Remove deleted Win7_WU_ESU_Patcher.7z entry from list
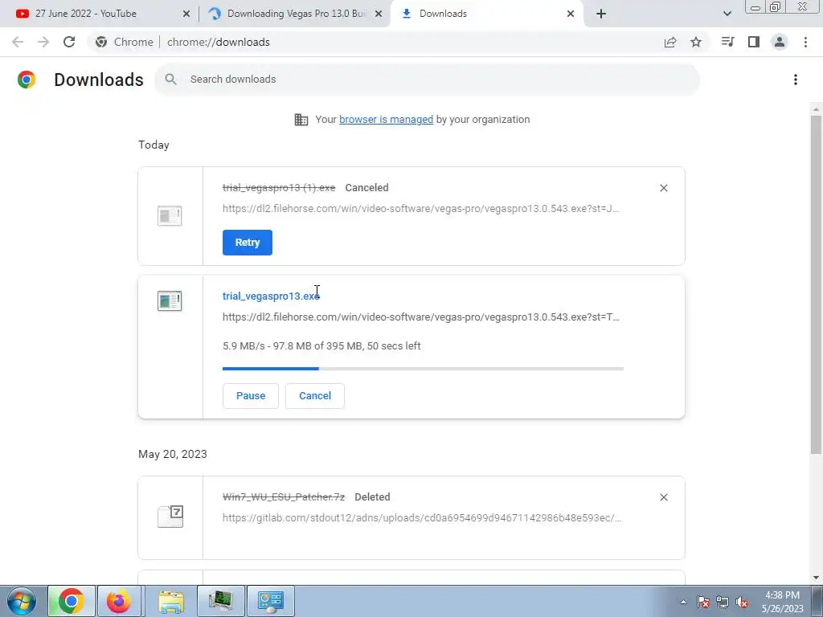This screenshot has height=617, width=823. point(663,497)
